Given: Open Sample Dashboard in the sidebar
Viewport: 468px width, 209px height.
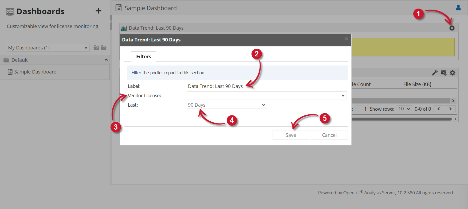Looking at the screenshot, I should pyautogui.click(x=35, y=72).
